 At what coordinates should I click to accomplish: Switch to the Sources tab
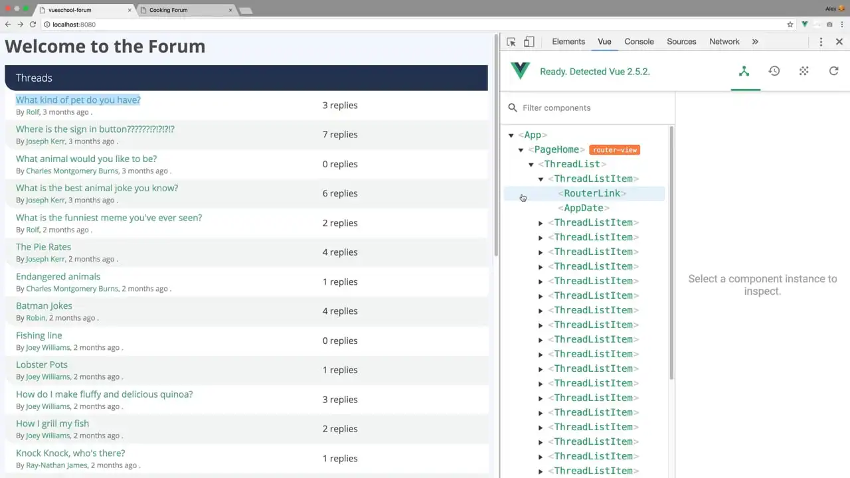[681, 41]
